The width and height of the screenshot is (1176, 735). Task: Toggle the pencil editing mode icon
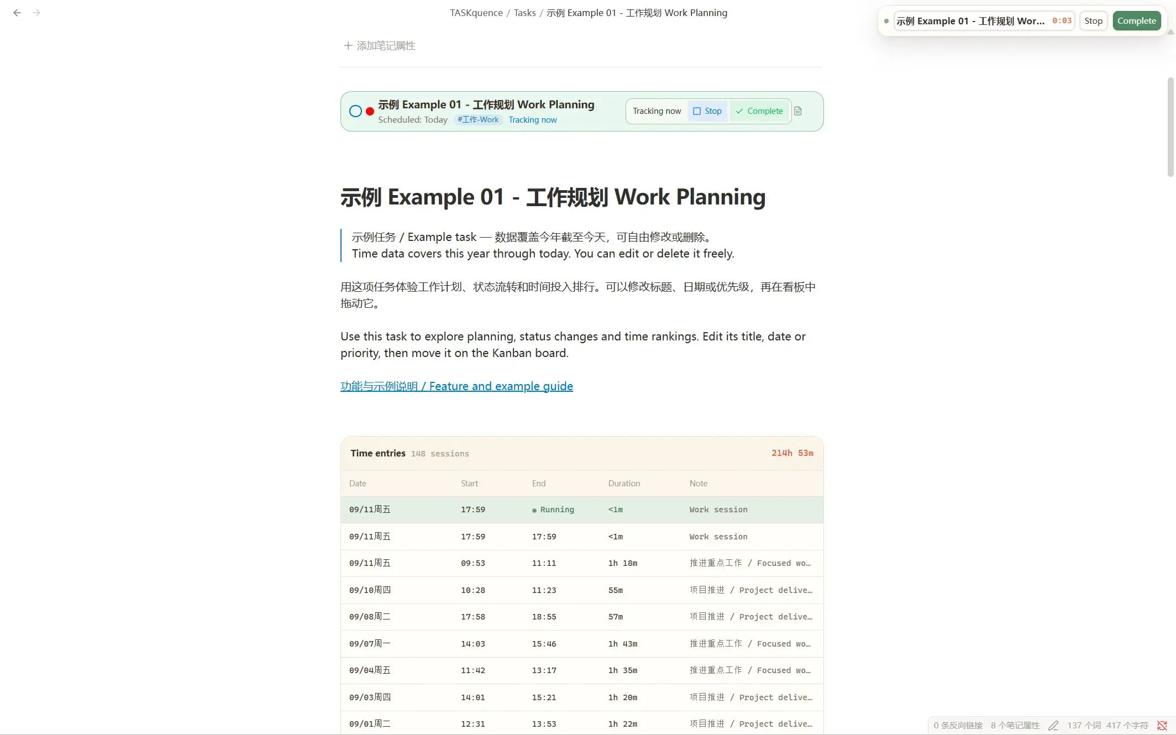pyautogui.click(x=1053, y=726)
